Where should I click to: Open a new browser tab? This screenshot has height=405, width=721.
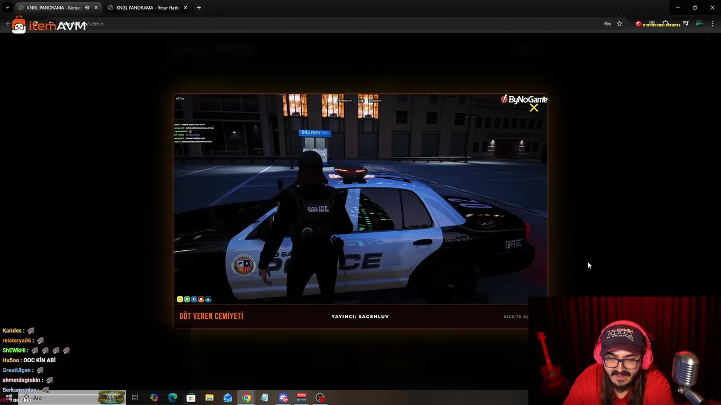199,8
